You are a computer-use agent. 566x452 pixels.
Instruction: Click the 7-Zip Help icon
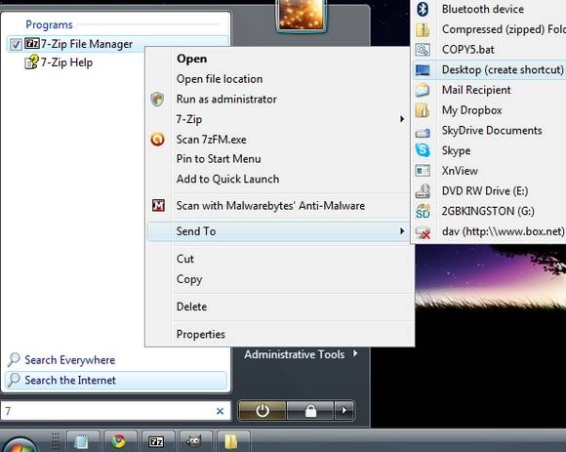31,62
